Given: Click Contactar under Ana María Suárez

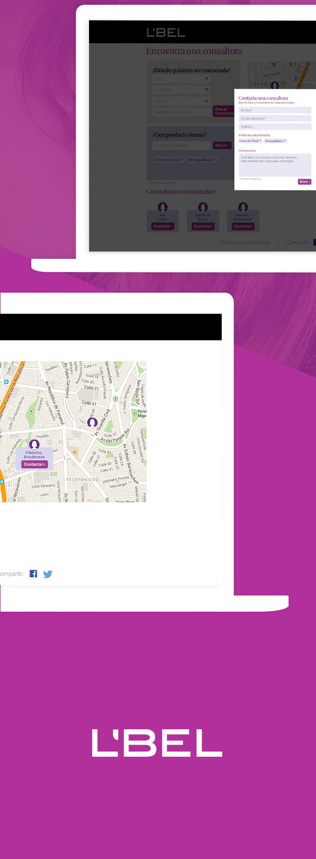Looking at the screenshot, I should (203, 226).
